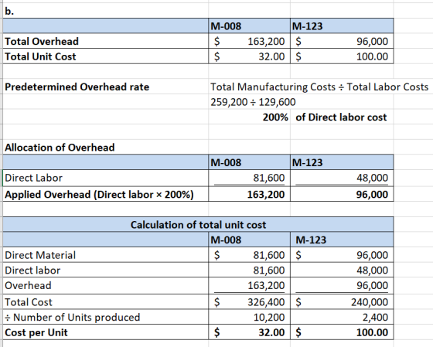
Task: Select the Allocation of Overhead heading
Action: [60, 148]
